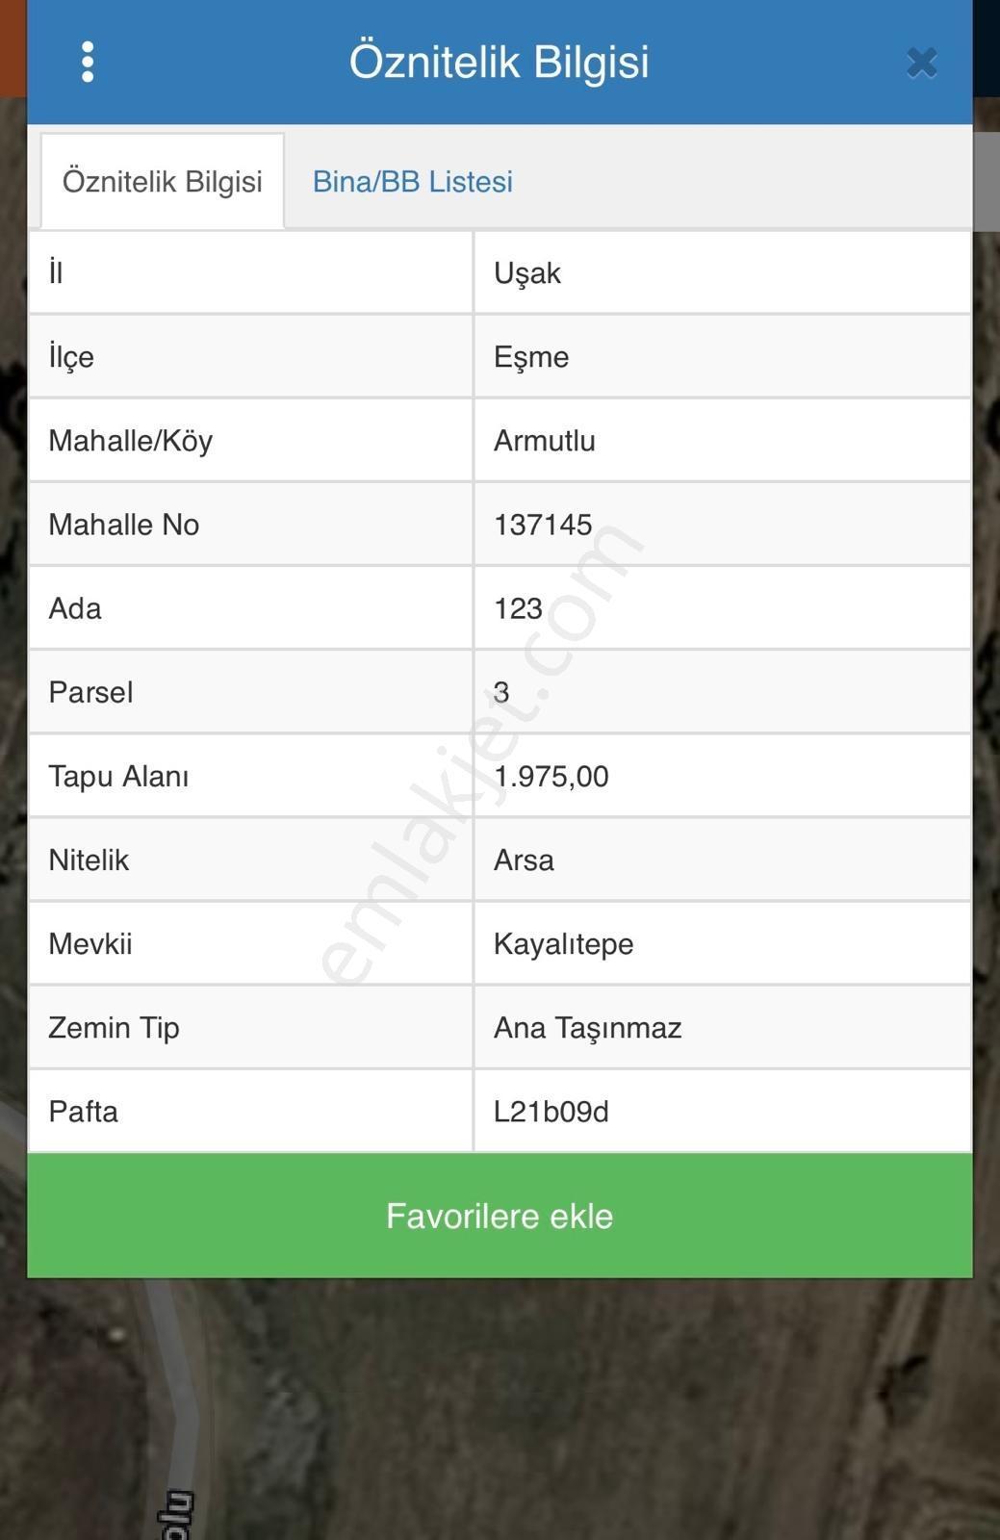The height and width of the screenshot is (1540, 1000).
Task: Click the Mahalle/Köy label cell
Action: [250, 441]
